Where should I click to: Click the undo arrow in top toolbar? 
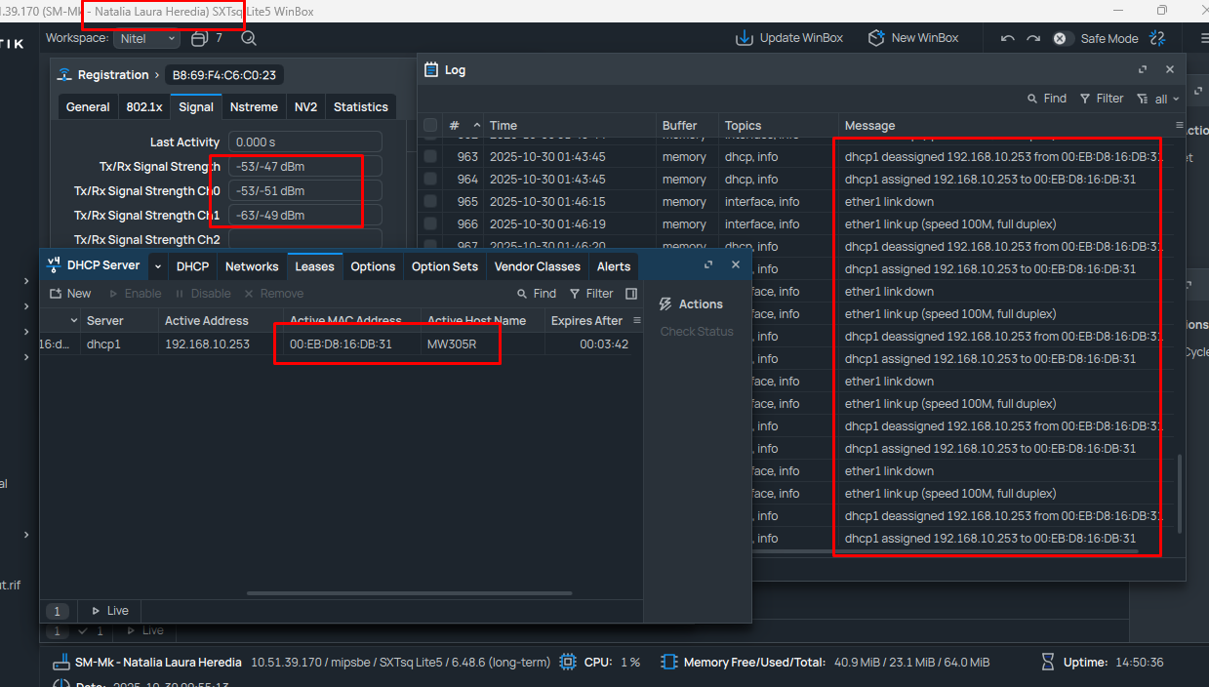point(1008,39)
